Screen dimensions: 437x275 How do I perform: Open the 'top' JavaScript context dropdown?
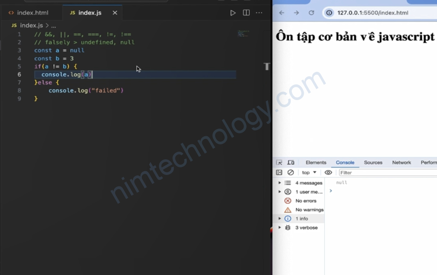(309, 172)
